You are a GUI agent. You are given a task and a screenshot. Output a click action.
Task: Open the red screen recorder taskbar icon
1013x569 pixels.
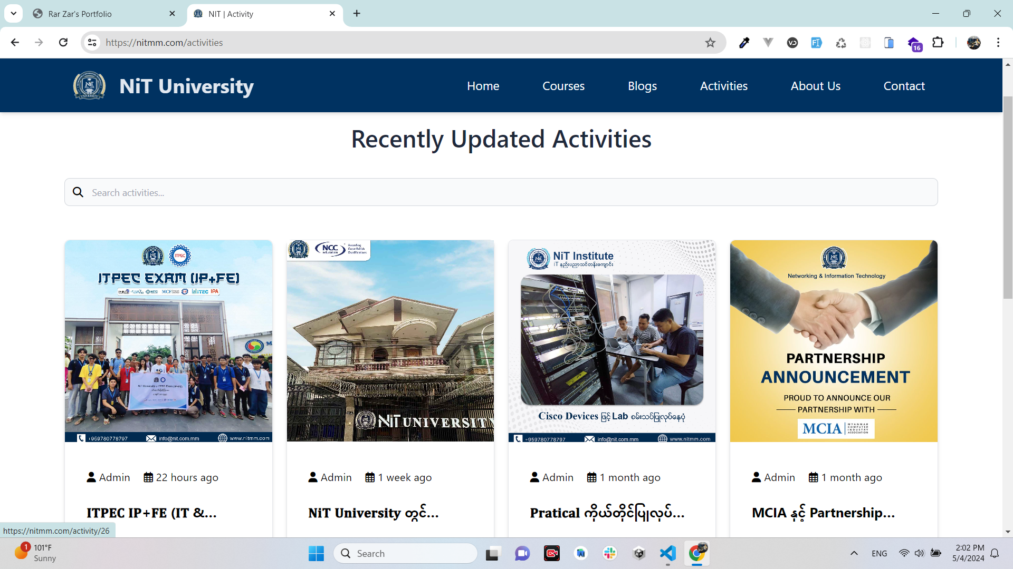(x=552, y=553)
